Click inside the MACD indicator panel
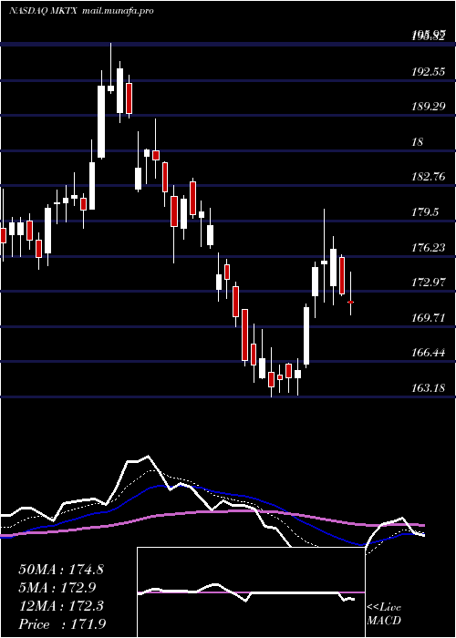The height and width of the screenshot is (638, 456). tap(251, 592)
